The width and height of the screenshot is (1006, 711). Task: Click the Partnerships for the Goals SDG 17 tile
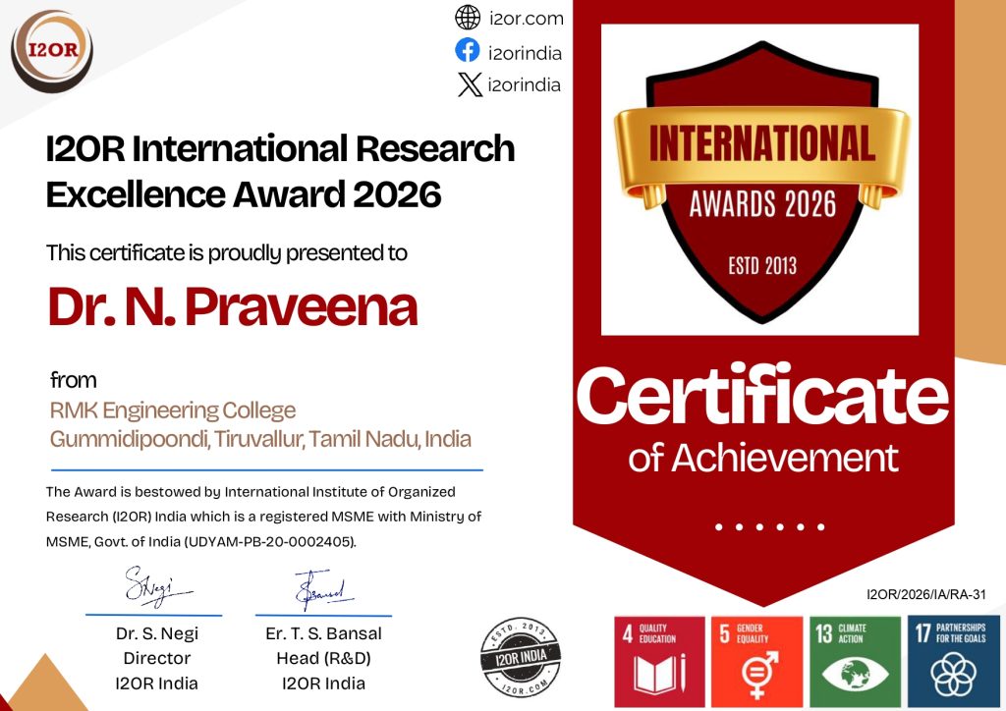[953, 662]
